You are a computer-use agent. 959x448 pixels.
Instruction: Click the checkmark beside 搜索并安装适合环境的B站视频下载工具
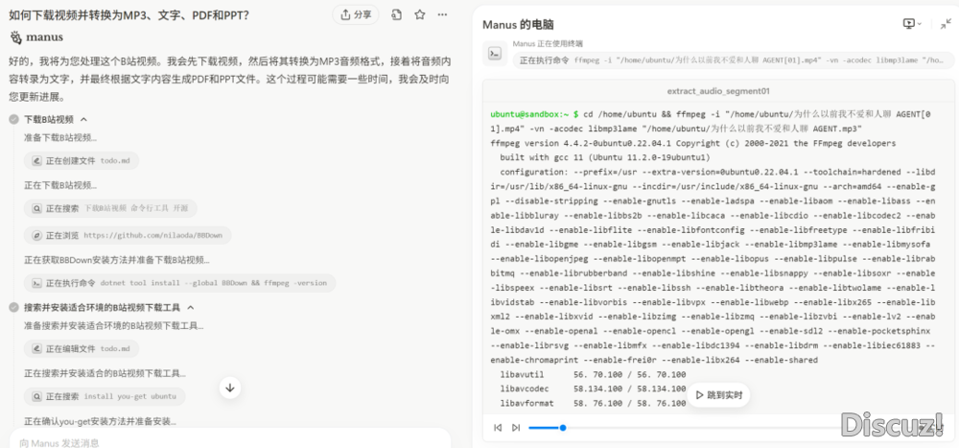[x=14, y=307]
